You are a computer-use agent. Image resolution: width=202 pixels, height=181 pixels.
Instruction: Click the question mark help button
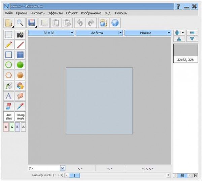178,6
